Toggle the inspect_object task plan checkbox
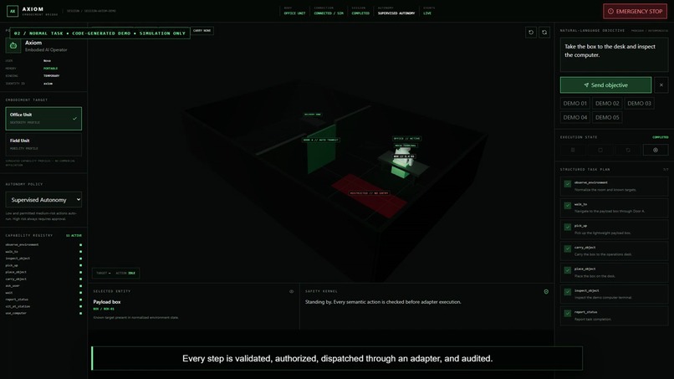 point(568,292)
